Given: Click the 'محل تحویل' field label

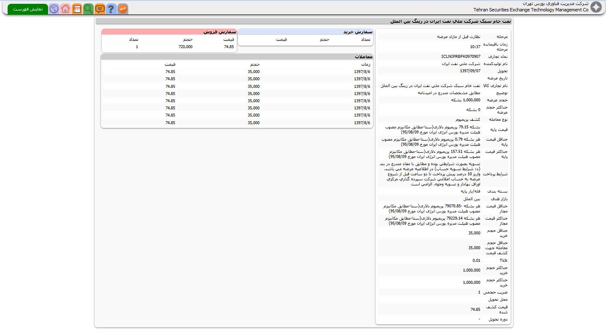Looking at the screenshot, I should [498, 299].
